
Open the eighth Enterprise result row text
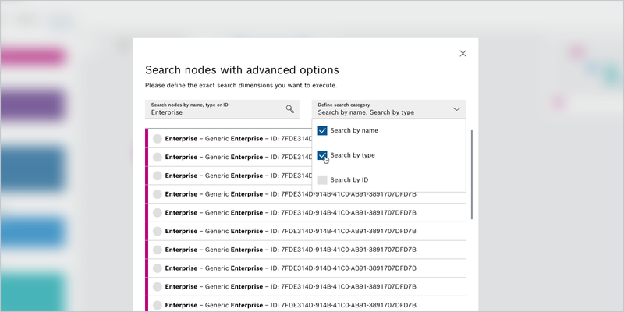[290, 268]
